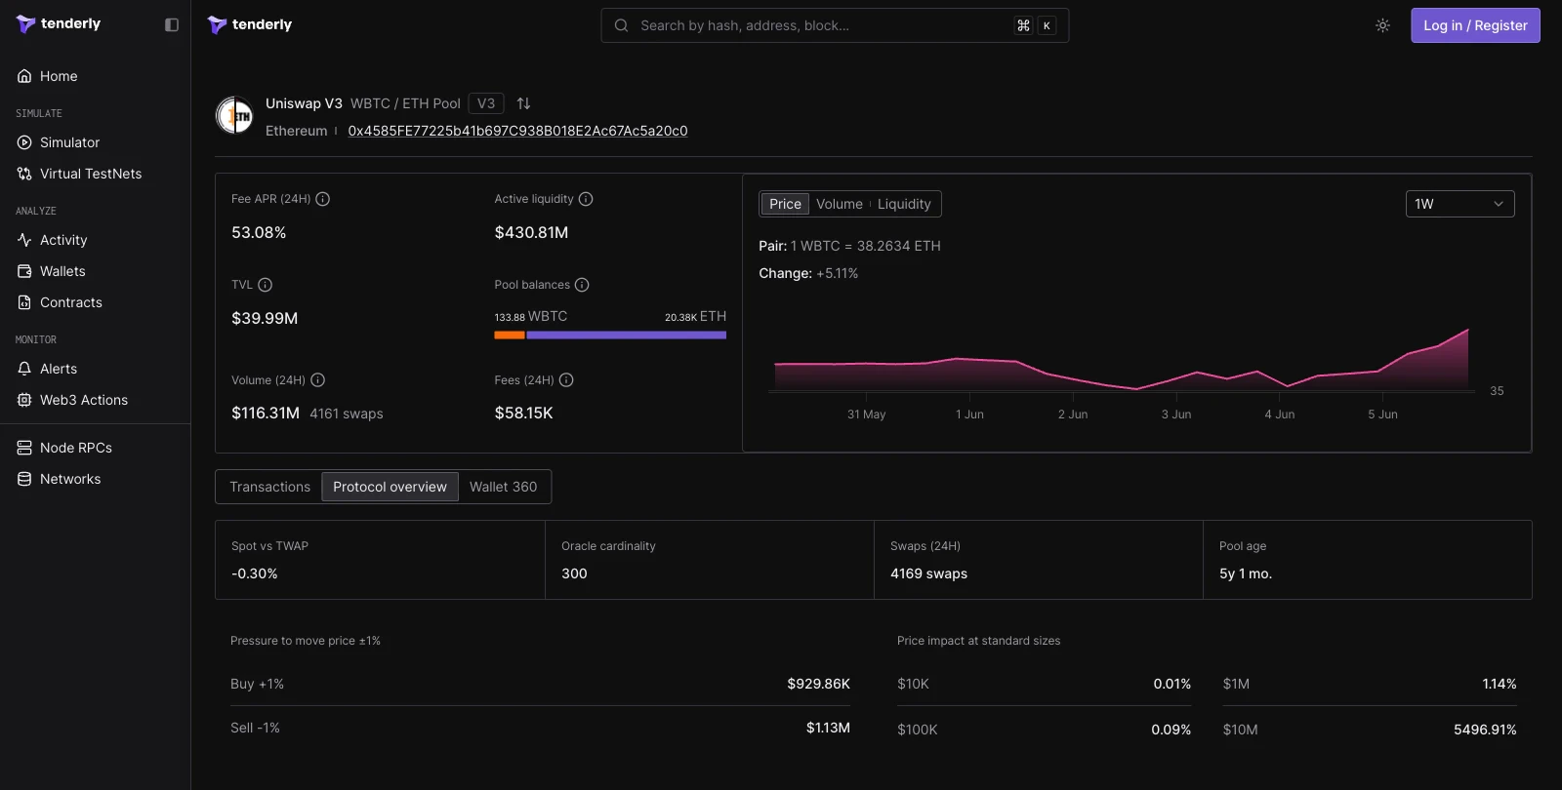Click the Networks database icon

(x=24, y=479)
